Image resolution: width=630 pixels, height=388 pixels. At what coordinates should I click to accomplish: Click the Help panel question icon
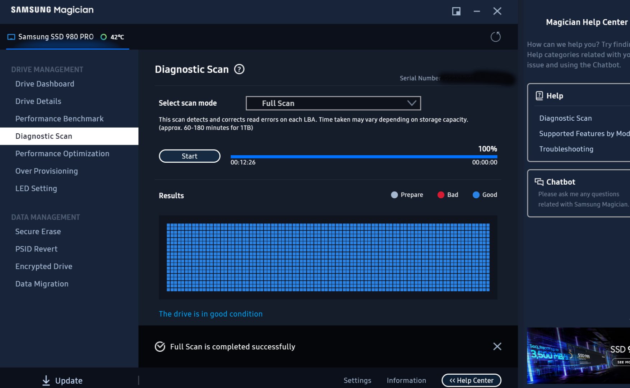click(539, 96)
